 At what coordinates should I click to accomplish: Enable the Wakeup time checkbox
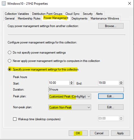pyautogui.click(x=15, y=119)
